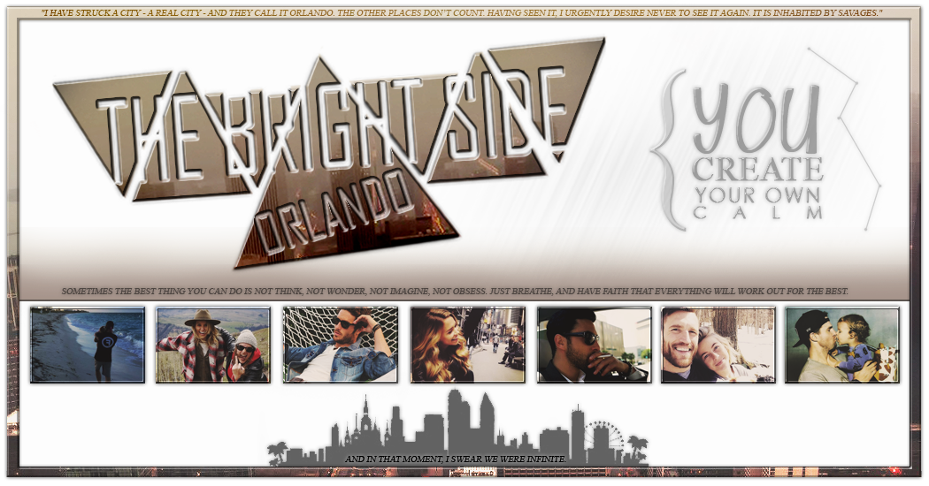Click the word 'CALM' in the graphic

click(x=758, y=213)
